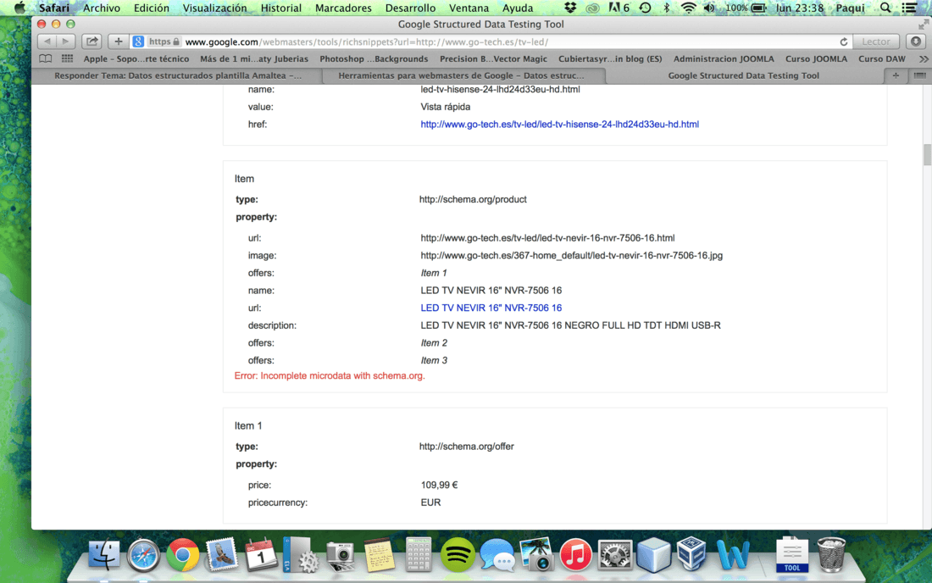Go back with the Safari back arrow
The width and height of the screenshot is (932, 583).
(x=47, y=42)
